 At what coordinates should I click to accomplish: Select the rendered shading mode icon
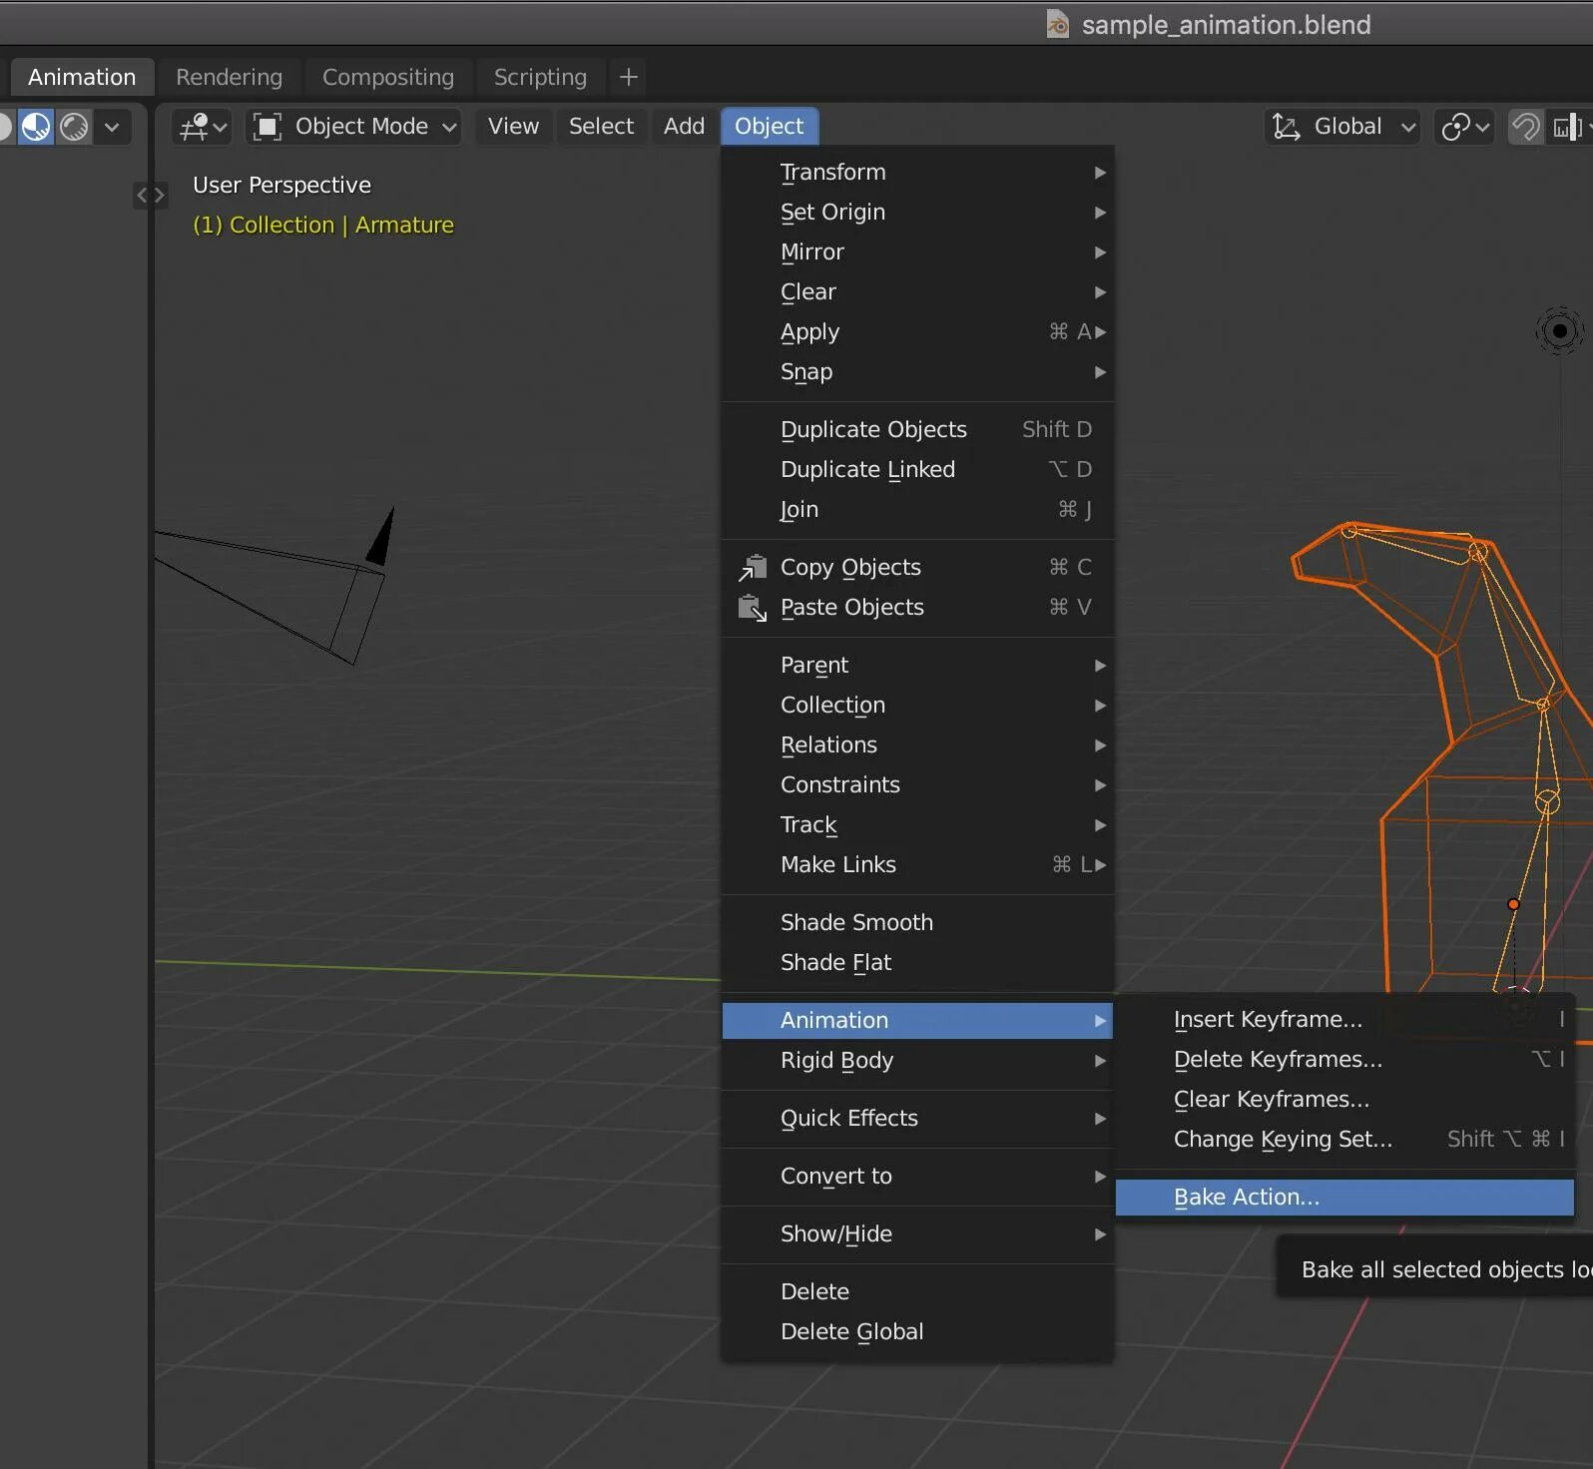(74, 127)
